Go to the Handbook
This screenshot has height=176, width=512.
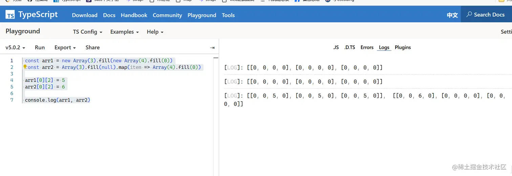[x=134, y=15]
